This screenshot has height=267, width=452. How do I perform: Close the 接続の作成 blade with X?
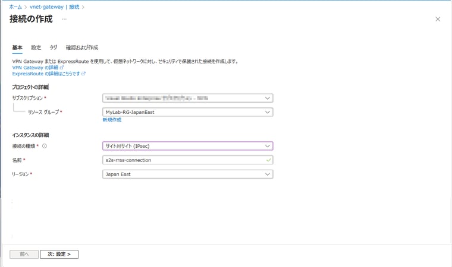click(x=438, y=19)
